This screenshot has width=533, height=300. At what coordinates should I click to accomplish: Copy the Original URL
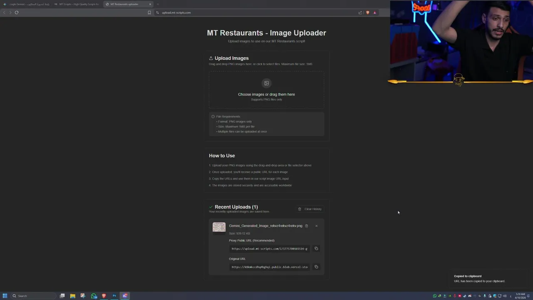[316, 267]
